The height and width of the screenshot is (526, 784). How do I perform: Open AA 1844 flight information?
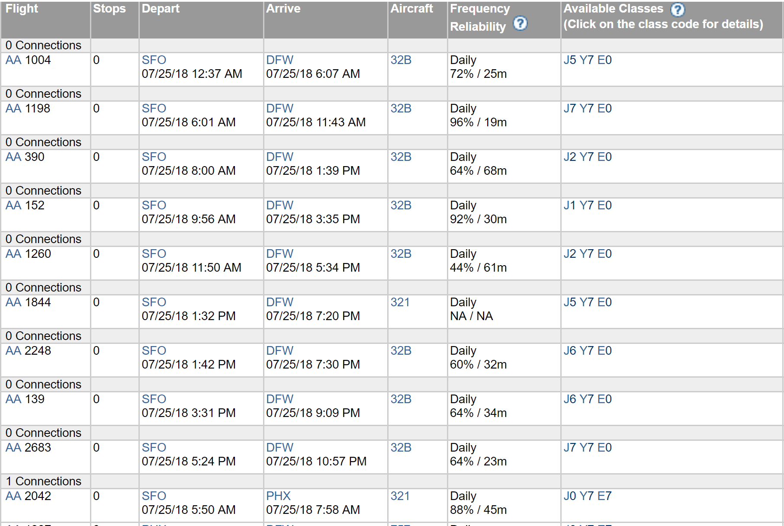pyautogui.click(x=28, y=302)
